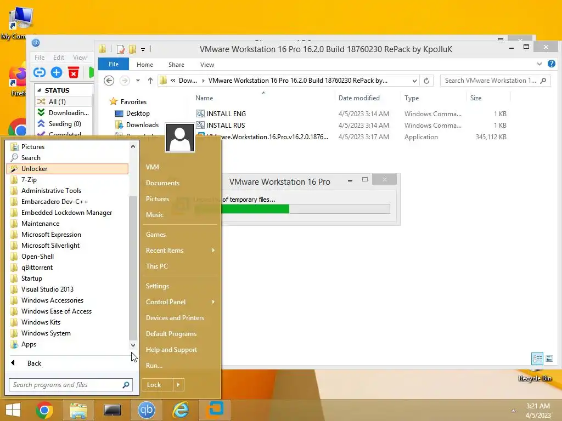The image size is (562, 421).
Task: Switch to details view layout icon
Action: pyautogui.click(x=537, y=359)
